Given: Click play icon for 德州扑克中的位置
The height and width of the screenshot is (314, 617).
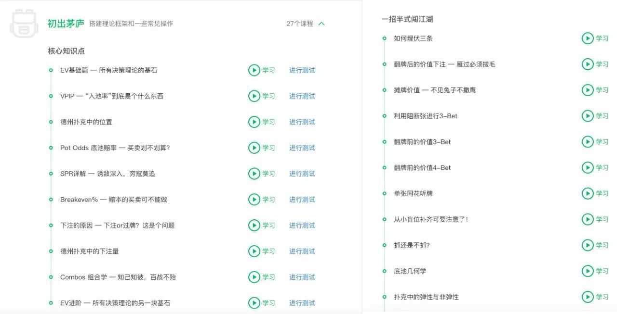Looking at the screenshot, I should (x=254, y=122).
